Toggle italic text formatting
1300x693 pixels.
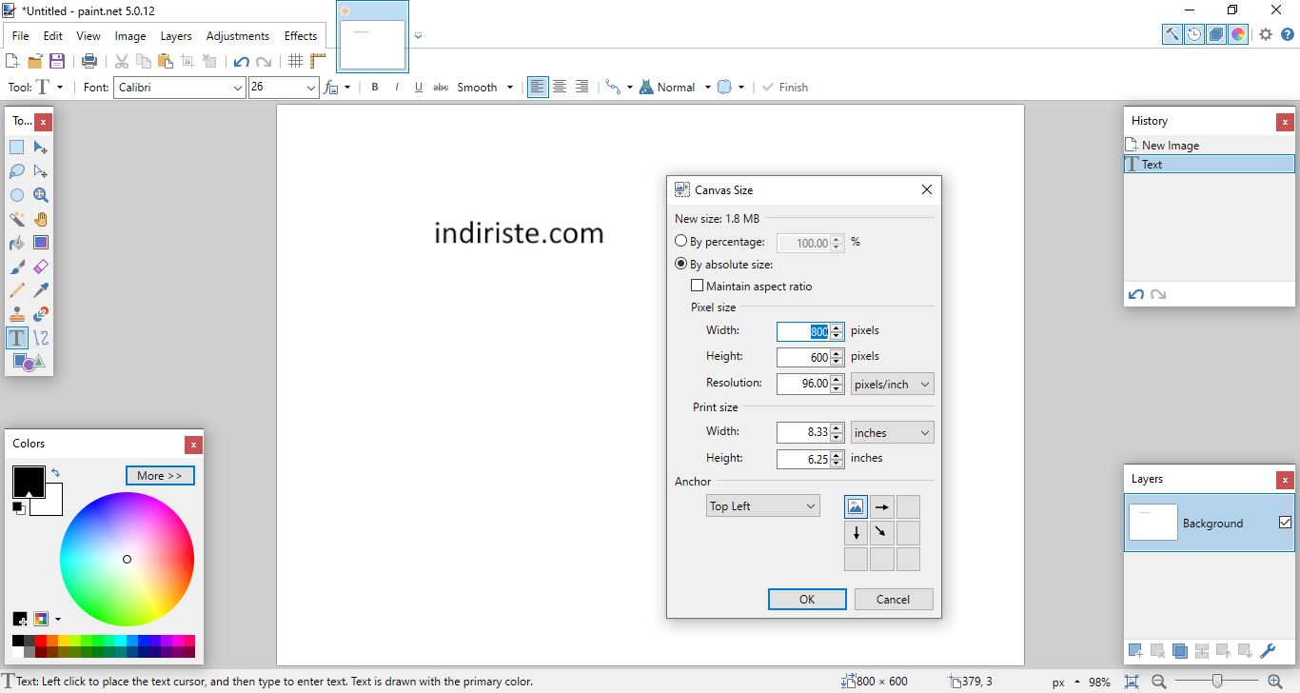(x=397, y=87)
